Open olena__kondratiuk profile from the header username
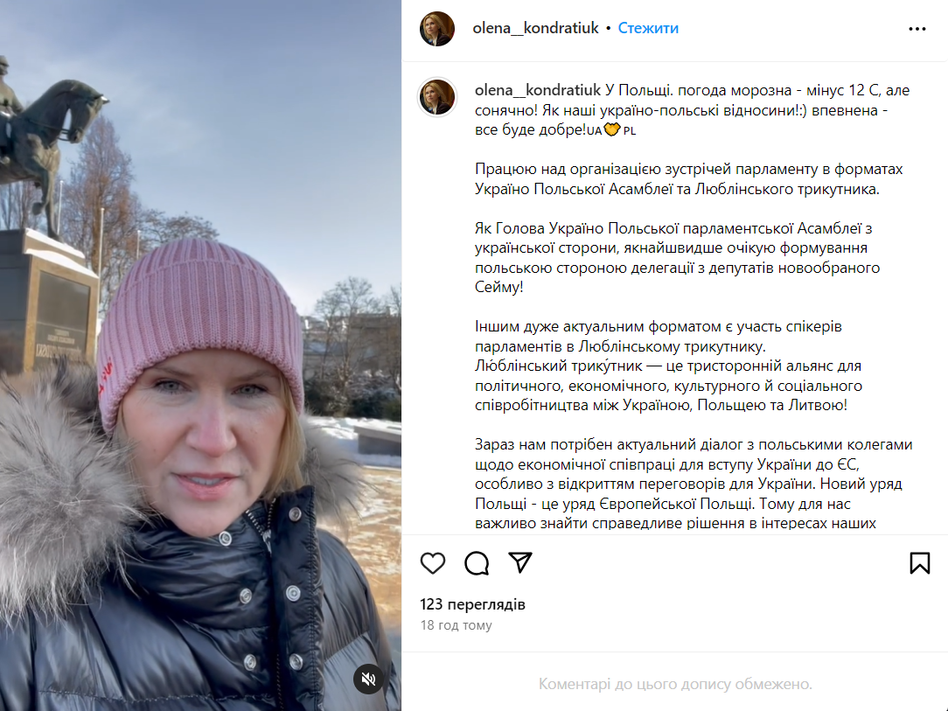The width and height of the screenshot is (948, 711). click(x=535, y=28)
